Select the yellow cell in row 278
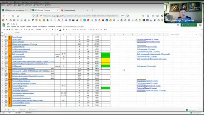This screenshot has height=115, width=204. (x=106, y=61)
